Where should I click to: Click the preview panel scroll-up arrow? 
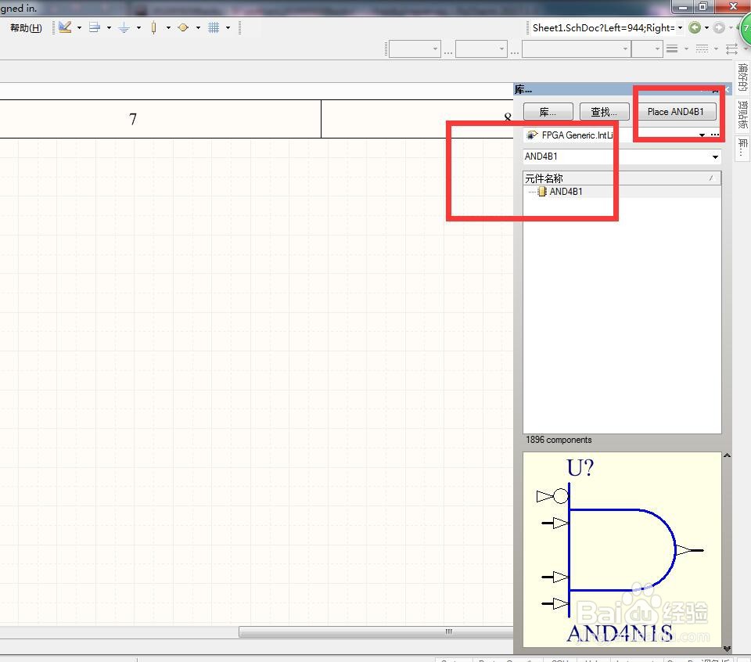[727, 455]
